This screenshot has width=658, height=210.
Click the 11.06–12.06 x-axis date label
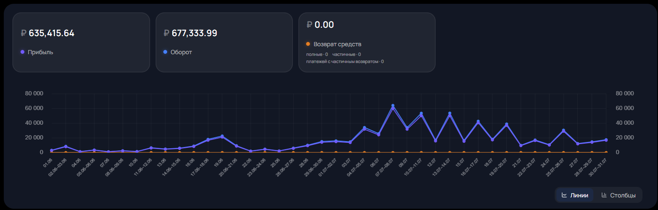tap(143, 168)
